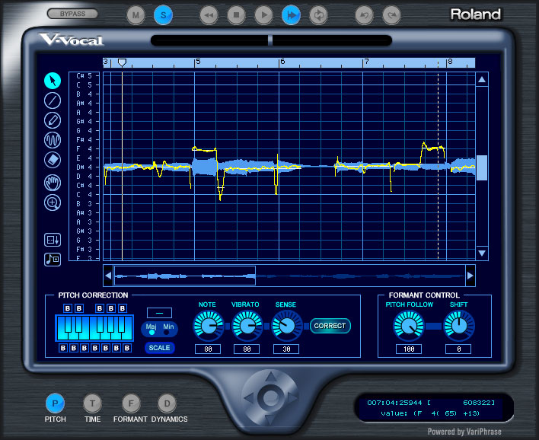
Task: Click measure 5 on the time ruler
Action: coord(198,62)
